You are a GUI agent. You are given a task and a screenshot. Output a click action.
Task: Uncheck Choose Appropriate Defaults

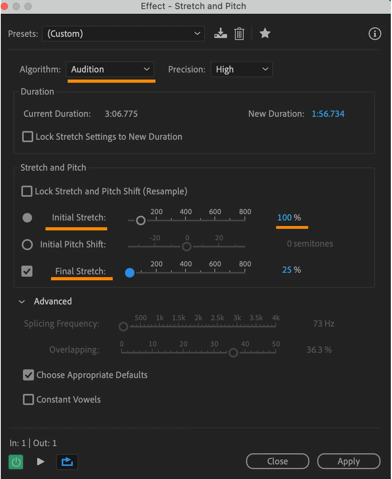click(28, 375)
